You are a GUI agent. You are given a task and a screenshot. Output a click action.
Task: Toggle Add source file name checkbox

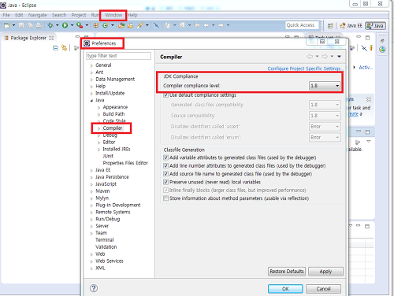tap(165, 174)
